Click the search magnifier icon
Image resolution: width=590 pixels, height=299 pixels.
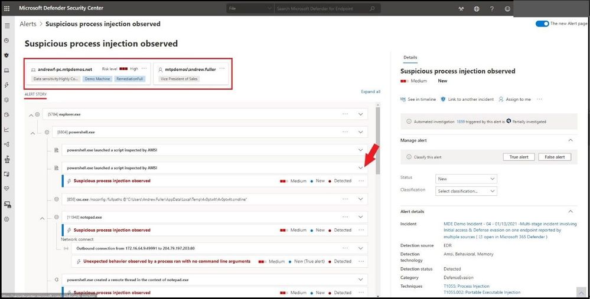(372, 8)
